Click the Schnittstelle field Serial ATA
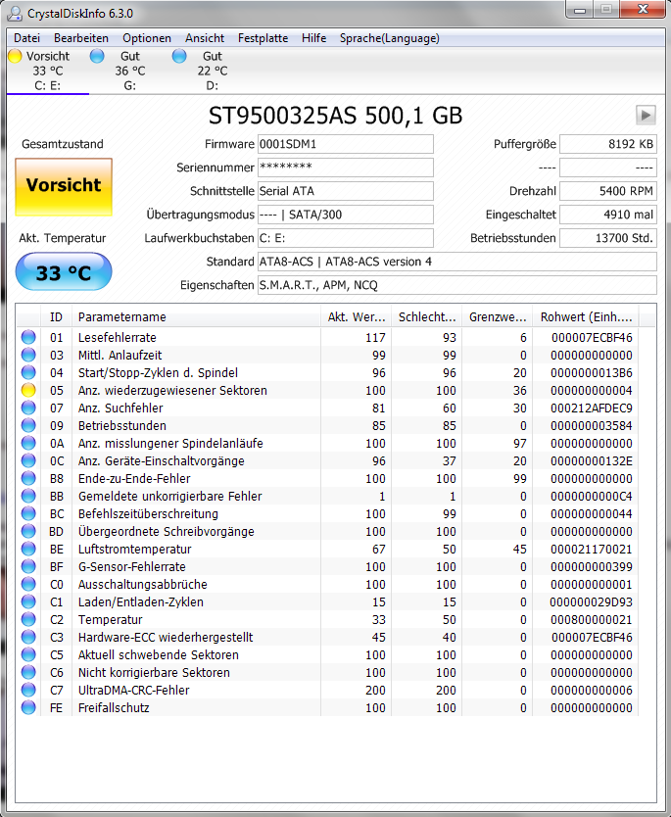The width and height of the screenshot is (671, 817). pos(346,191)
